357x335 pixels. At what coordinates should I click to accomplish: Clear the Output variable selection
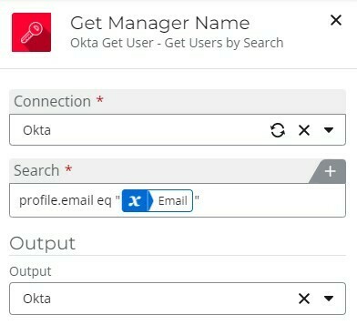tap(304, 299)
